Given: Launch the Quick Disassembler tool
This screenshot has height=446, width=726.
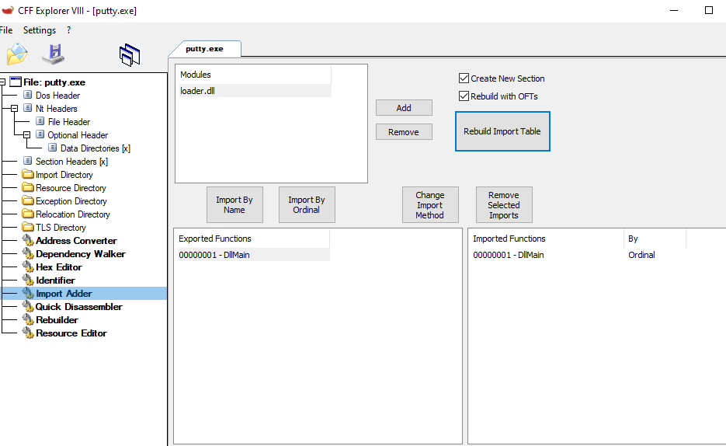Looking at the screenshot, I should (x=78, y=307).
